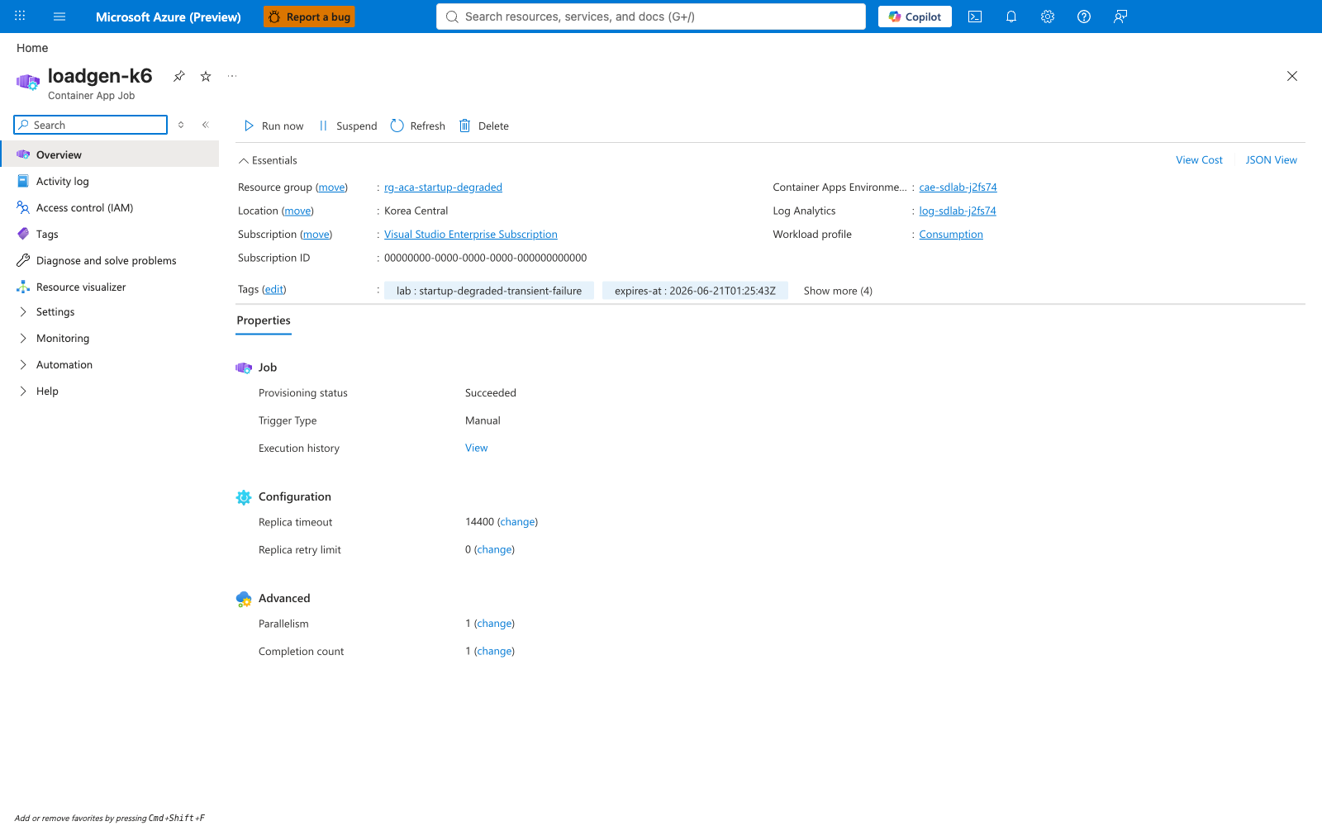Screen dimensions: 1322x826
Task: Focus the sidebar Search field
Action: (x=91, y=125)
